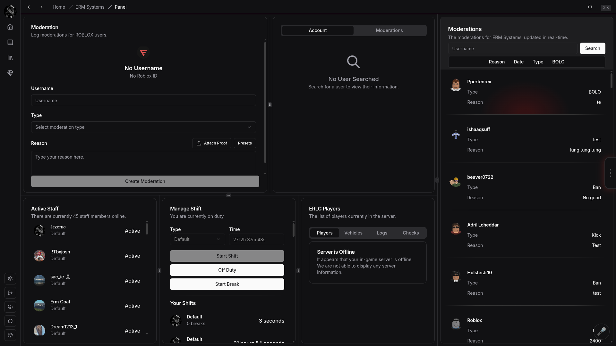Filter moderations by Reason

(x=497, y=62)
